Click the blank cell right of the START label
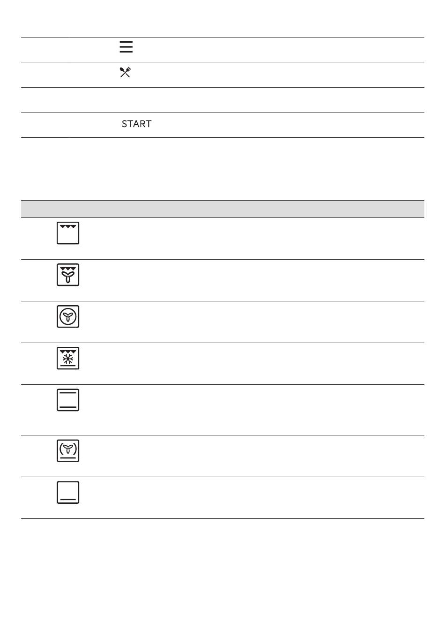 [x=288, y=125]
